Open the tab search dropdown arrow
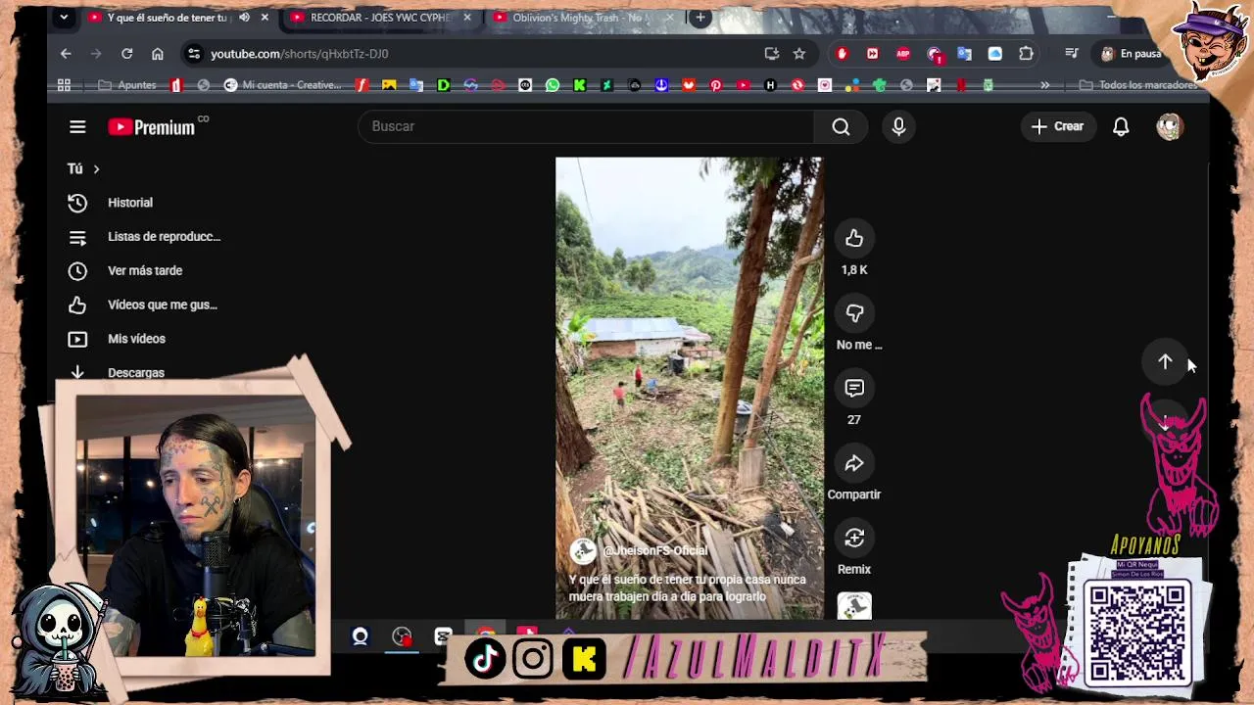 pos(64,18)
